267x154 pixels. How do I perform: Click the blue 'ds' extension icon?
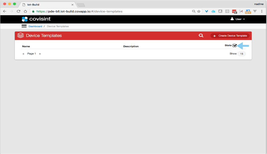click(x=213, y=11)
